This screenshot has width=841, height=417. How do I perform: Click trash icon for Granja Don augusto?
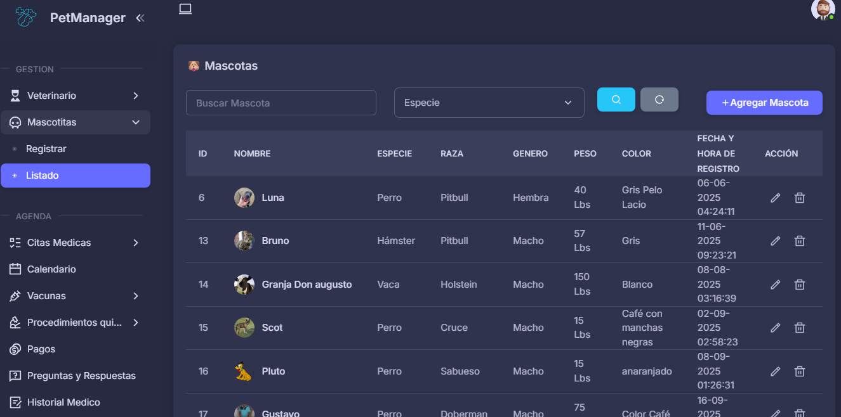[800, 285]
